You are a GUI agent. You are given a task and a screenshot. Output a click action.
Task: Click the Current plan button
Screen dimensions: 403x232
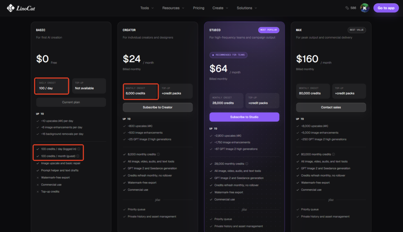(71, 102)
